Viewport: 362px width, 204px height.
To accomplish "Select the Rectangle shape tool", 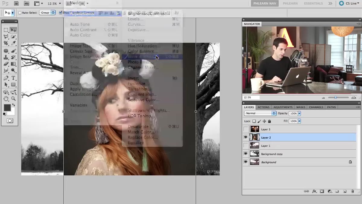I will coord(13,84).
